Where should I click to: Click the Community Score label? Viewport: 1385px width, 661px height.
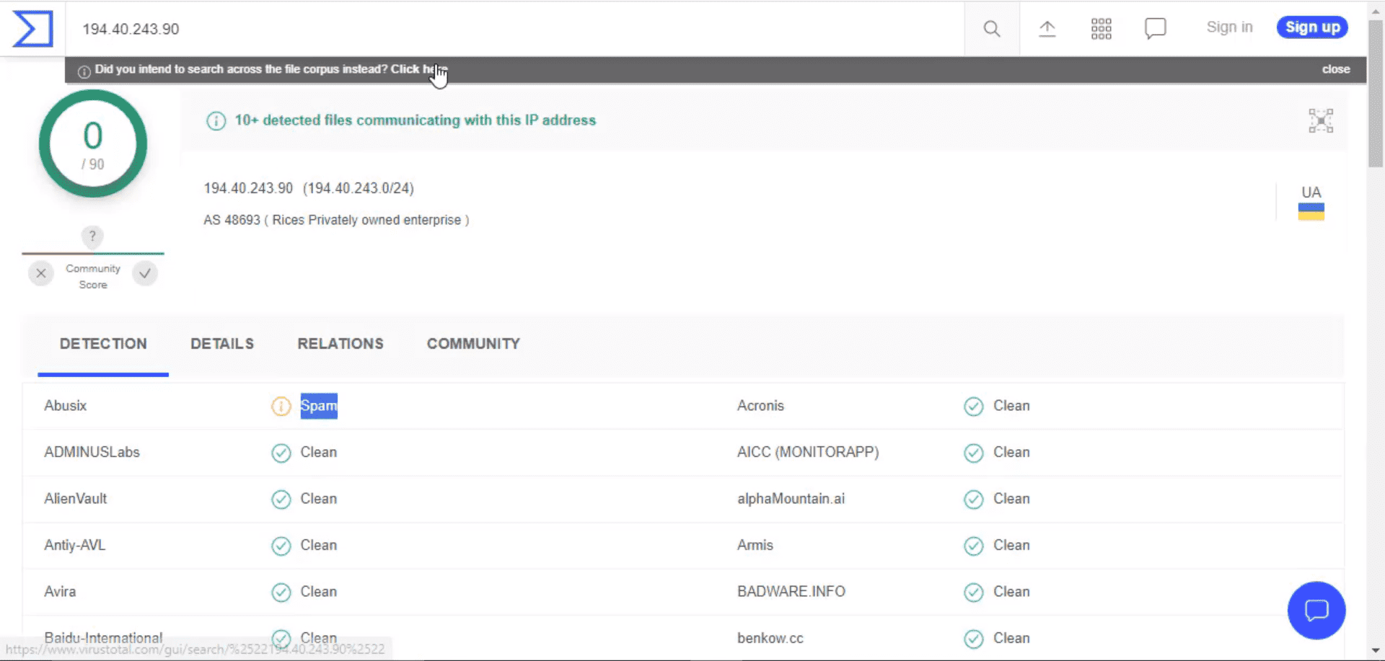tap(93, 277)
